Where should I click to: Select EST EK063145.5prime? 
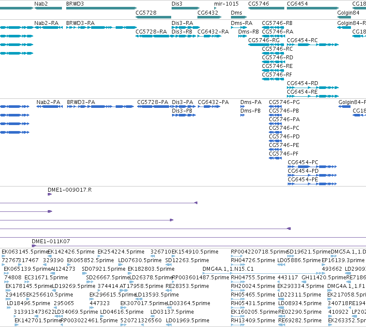tap(25, 252)
